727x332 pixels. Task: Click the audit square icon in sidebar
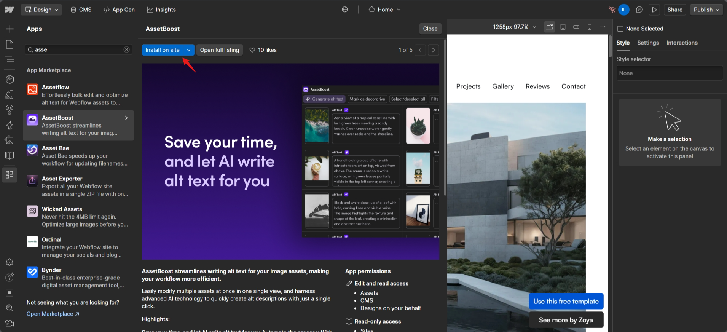[10, 292]
